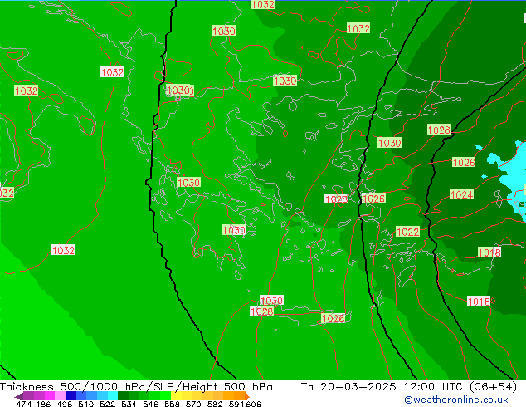Click the '1024' isobar pressure label
526x407 pixels.
tap(461, 194)
